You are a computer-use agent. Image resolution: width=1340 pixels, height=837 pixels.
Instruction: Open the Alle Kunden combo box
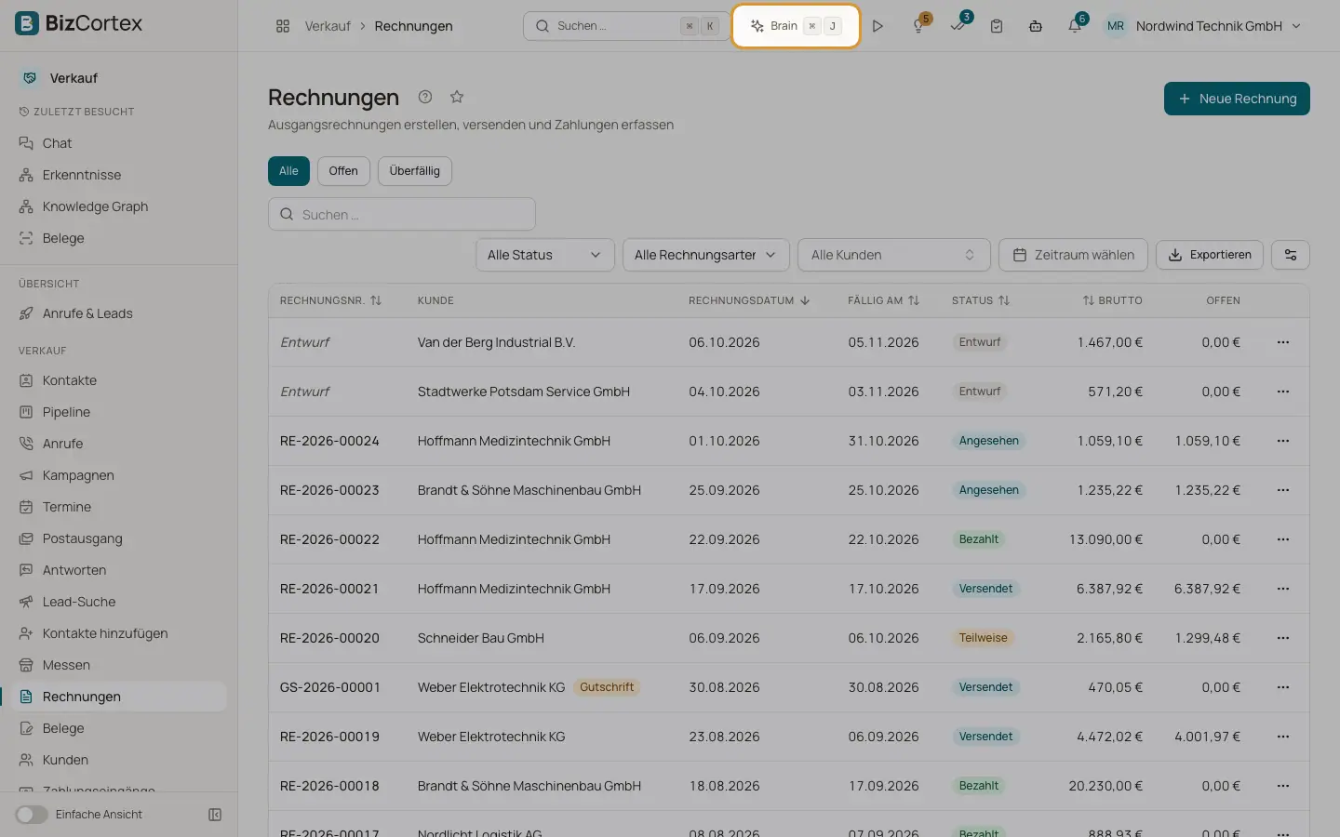coord(894,255)
